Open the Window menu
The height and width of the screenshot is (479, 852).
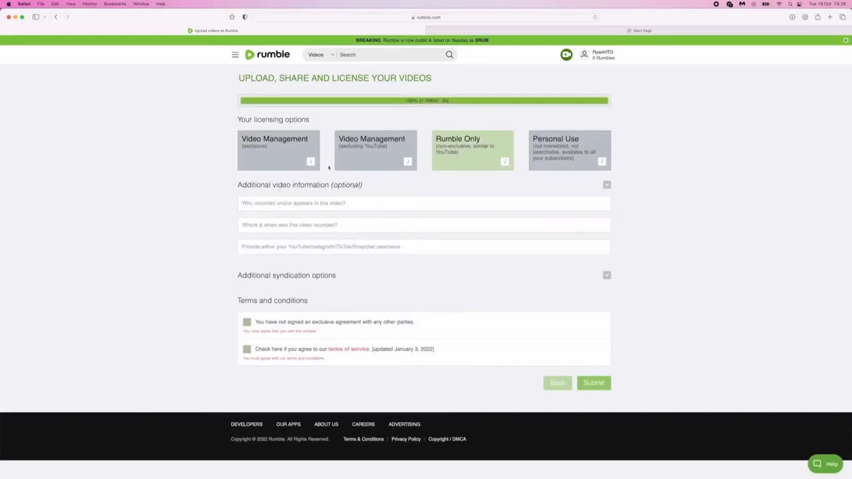(141, 4)
